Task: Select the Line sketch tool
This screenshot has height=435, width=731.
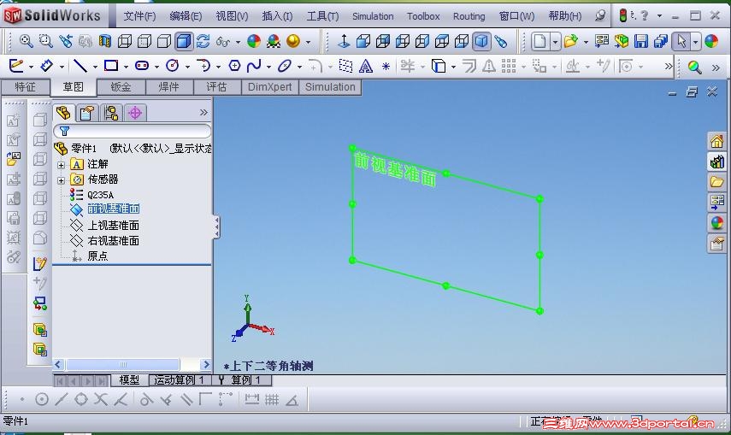Action: point(80,66)
